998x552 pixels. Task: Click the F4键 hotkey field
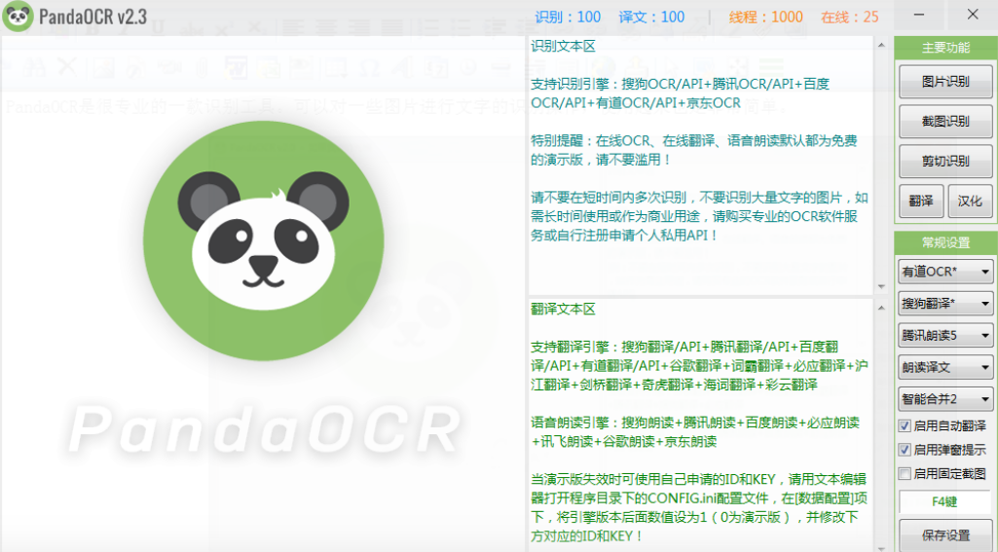click(944, 501)
